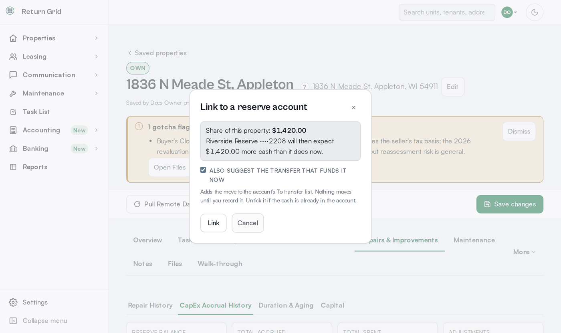Image resolution: width=561 pixels, height=333 pixels.
Task: Toggle dark mode with the moon icon
Action: (535, 12)
